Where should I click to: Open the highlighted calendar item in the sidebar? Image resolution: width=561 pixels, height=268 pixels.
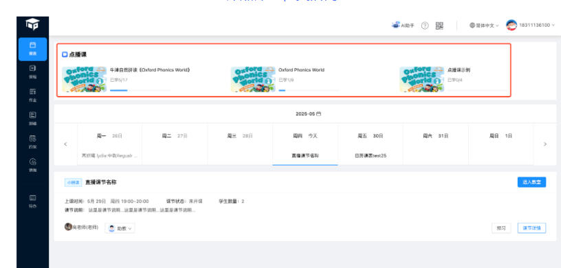point(32,49)
